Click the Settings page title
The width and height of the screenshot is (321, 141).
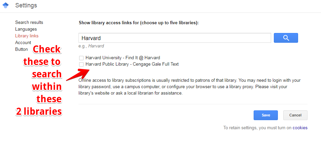coord(26,5)
